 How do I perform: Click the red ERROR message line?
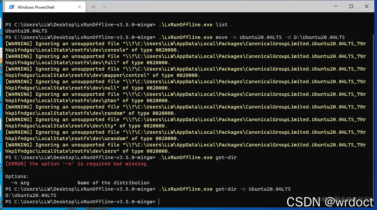click(76, 164)
